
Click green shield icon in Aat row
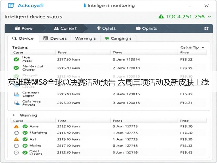(x=25, y=139)
